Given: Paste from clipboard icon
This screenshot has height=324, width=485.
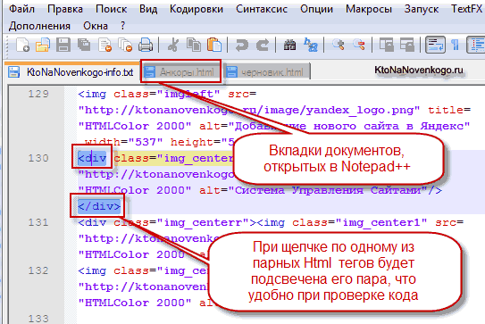Looking at the screenshot, I should click(x=214, y=46).
